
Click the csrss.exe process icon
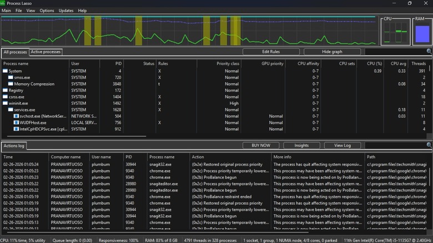[x=6, y=97]
